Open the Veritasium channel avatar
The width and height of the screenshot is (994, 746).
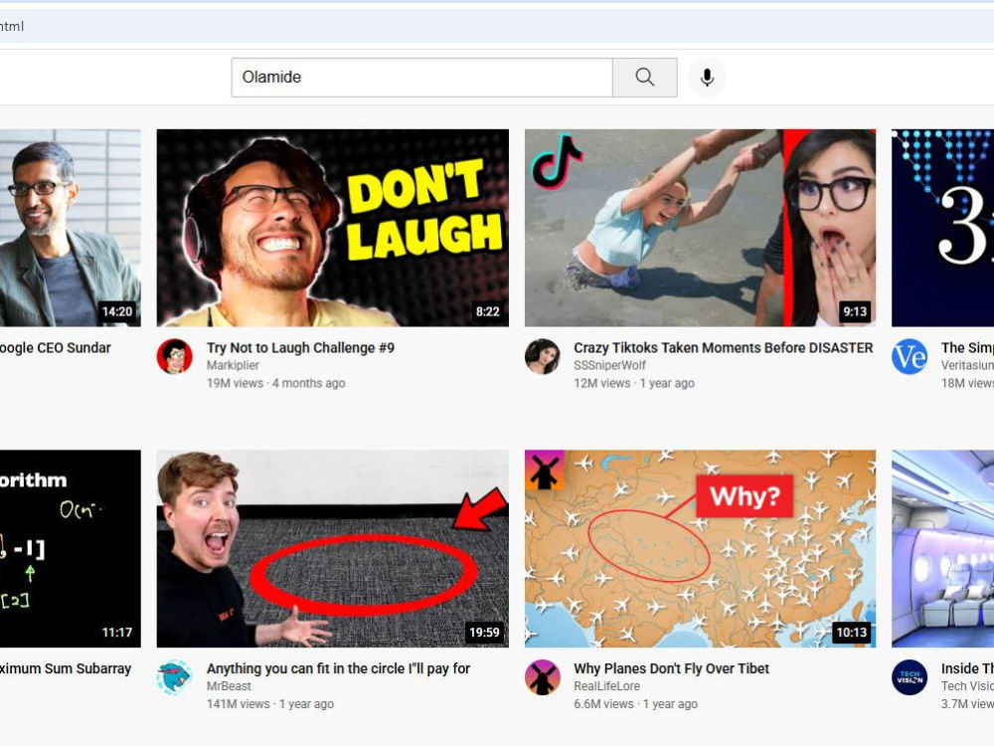pos(910,356)
